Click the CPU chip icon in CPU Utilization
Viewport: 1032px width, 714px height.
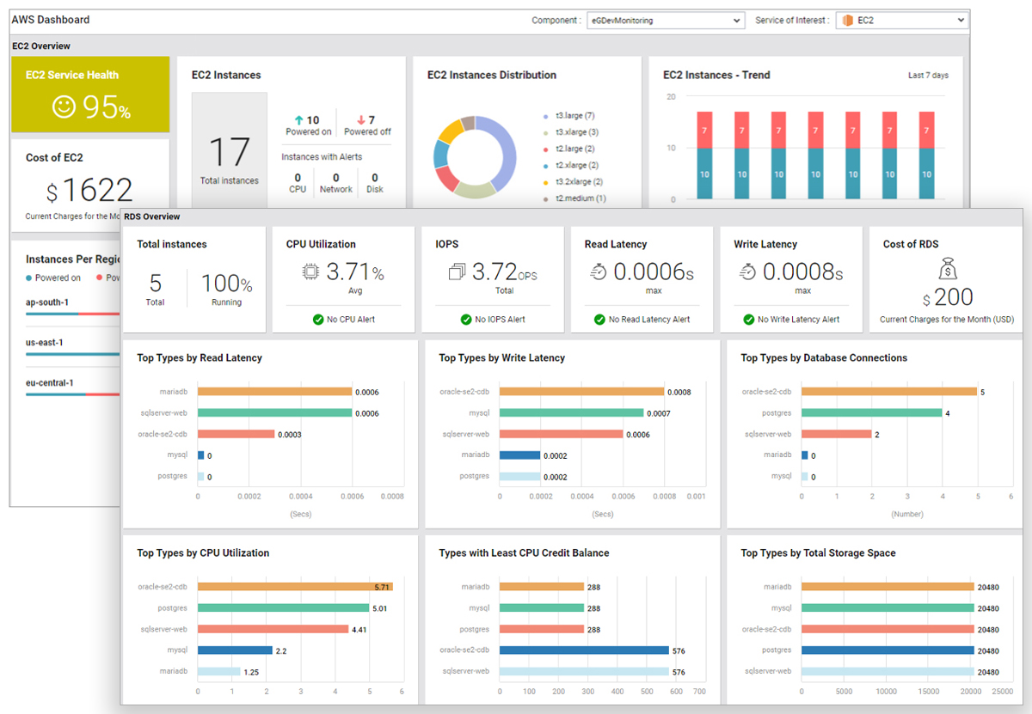coord(310,272)
